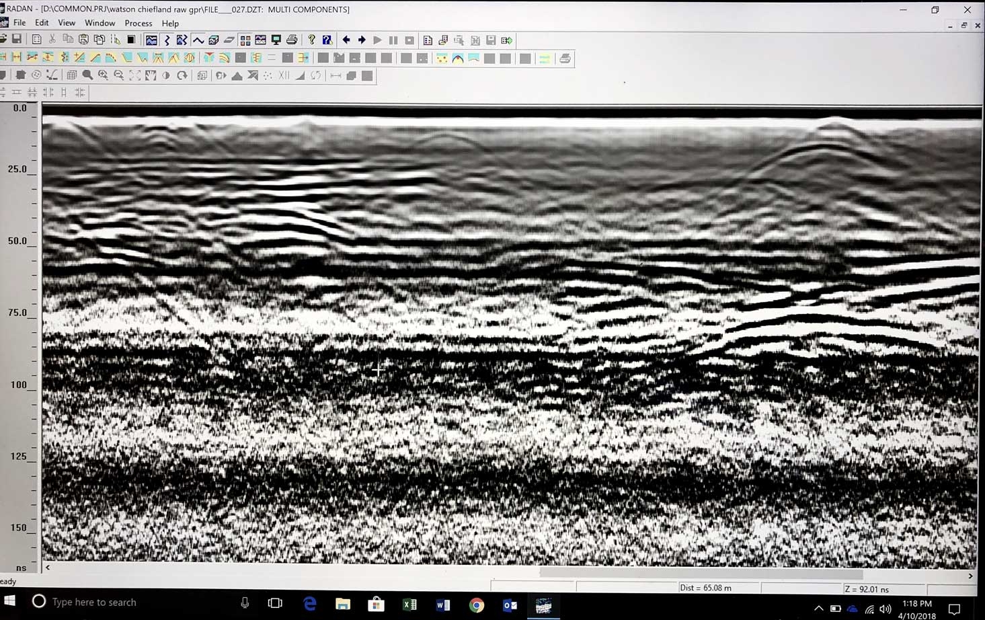Click the 150 time axis label
This screenshot has height=620, width=985.
point(18,528)
